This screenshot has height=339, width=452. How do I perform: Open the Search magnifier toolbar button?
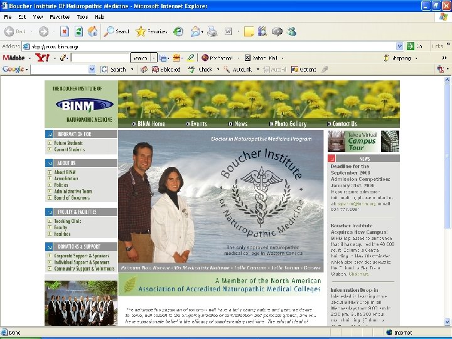(117, 31)
